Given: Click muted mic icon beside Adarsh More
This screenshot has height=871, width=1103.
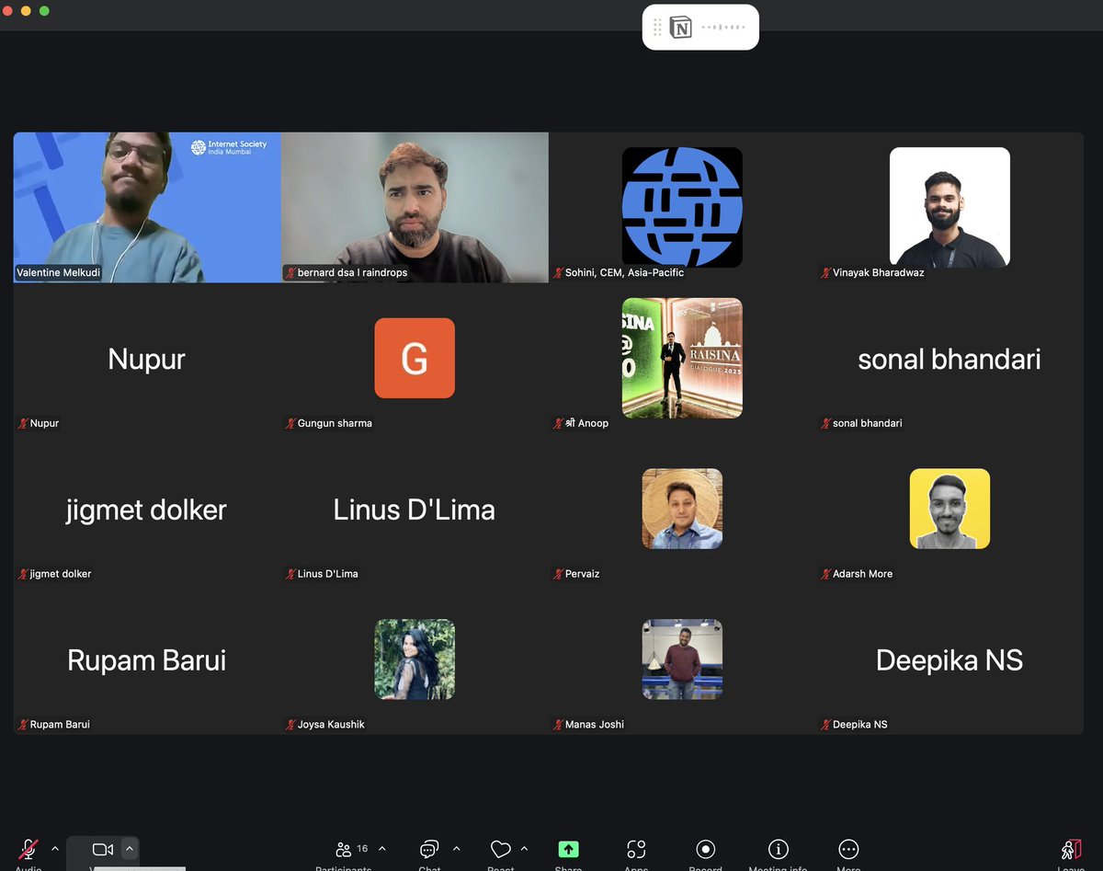Looking at the screenshot, I should [825, 574].
